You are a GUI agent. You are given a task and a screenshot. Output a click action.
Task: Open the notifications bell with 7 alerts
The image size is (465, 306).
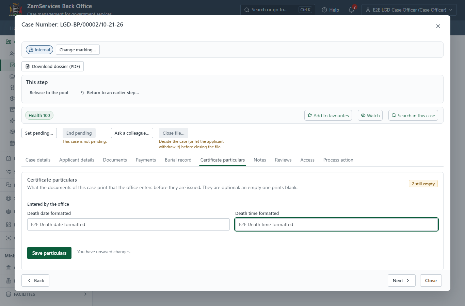coord(352,10)
